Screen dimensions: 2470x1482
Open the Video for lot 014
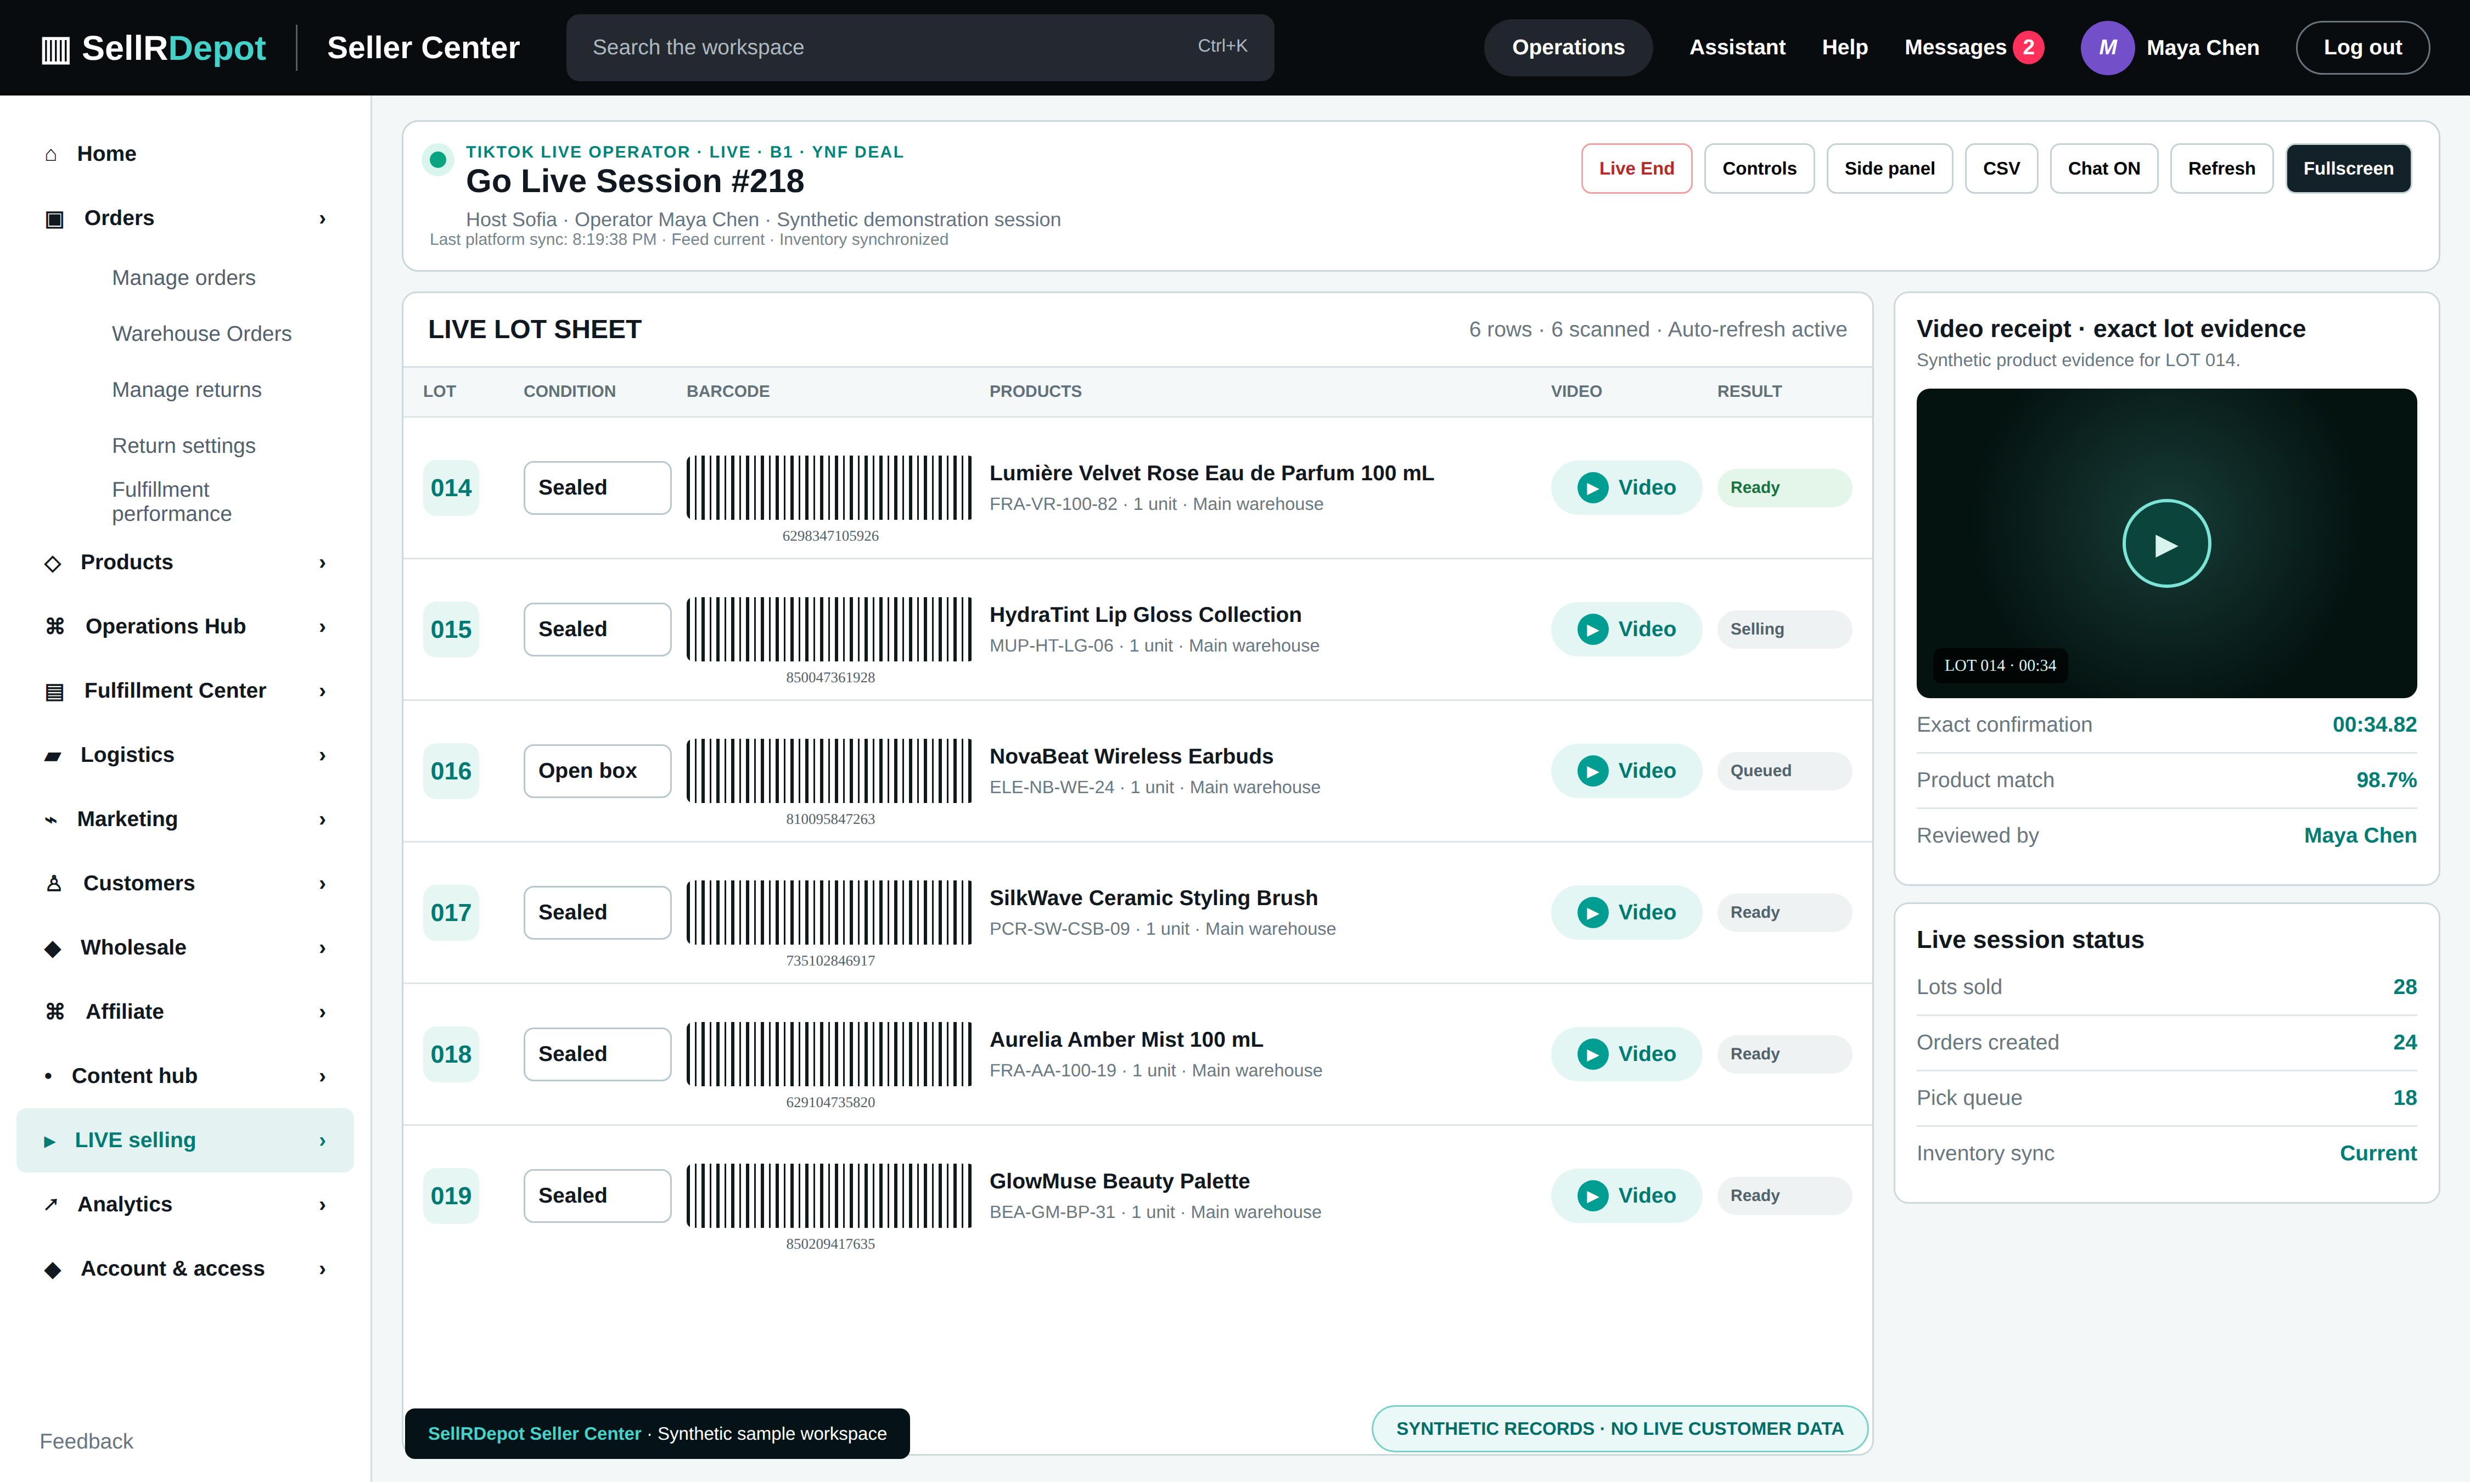1625,487
